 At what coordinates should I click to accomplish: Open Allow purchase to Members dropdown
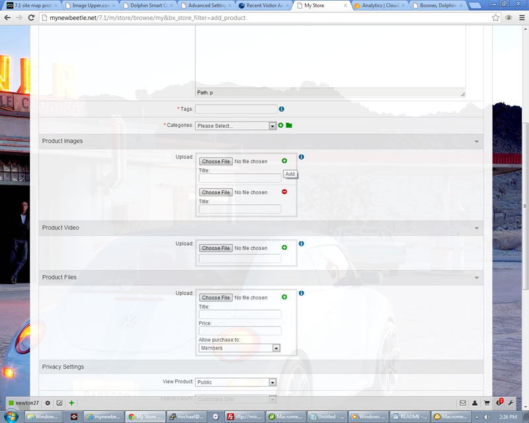tap(239, 348)
